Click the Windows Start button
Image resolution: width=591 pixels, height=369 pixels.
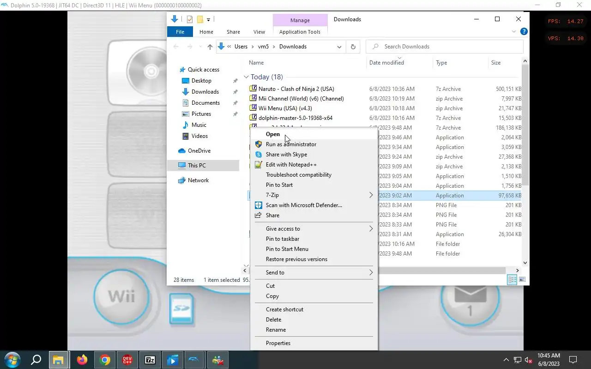coord(12,360)
